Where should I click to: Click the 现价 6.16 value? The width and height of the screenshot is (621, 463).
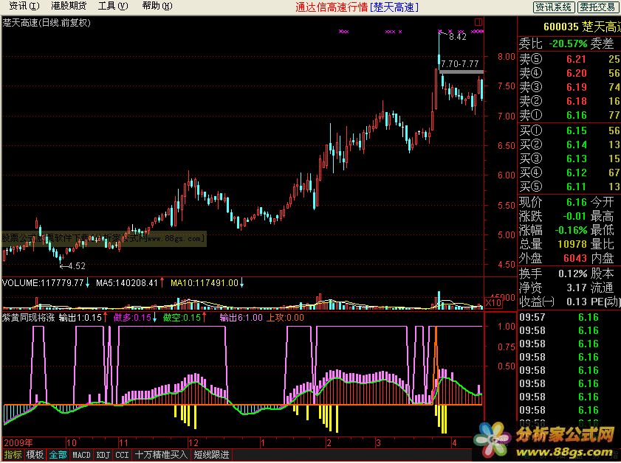pos(577,203)
